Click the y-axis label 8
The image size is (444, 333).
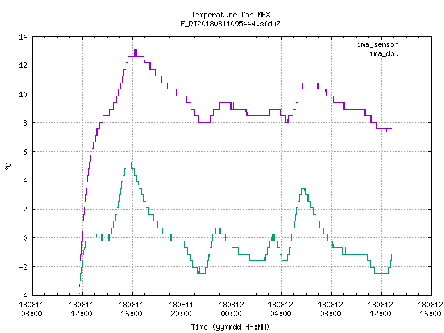(x=25, y=123)
